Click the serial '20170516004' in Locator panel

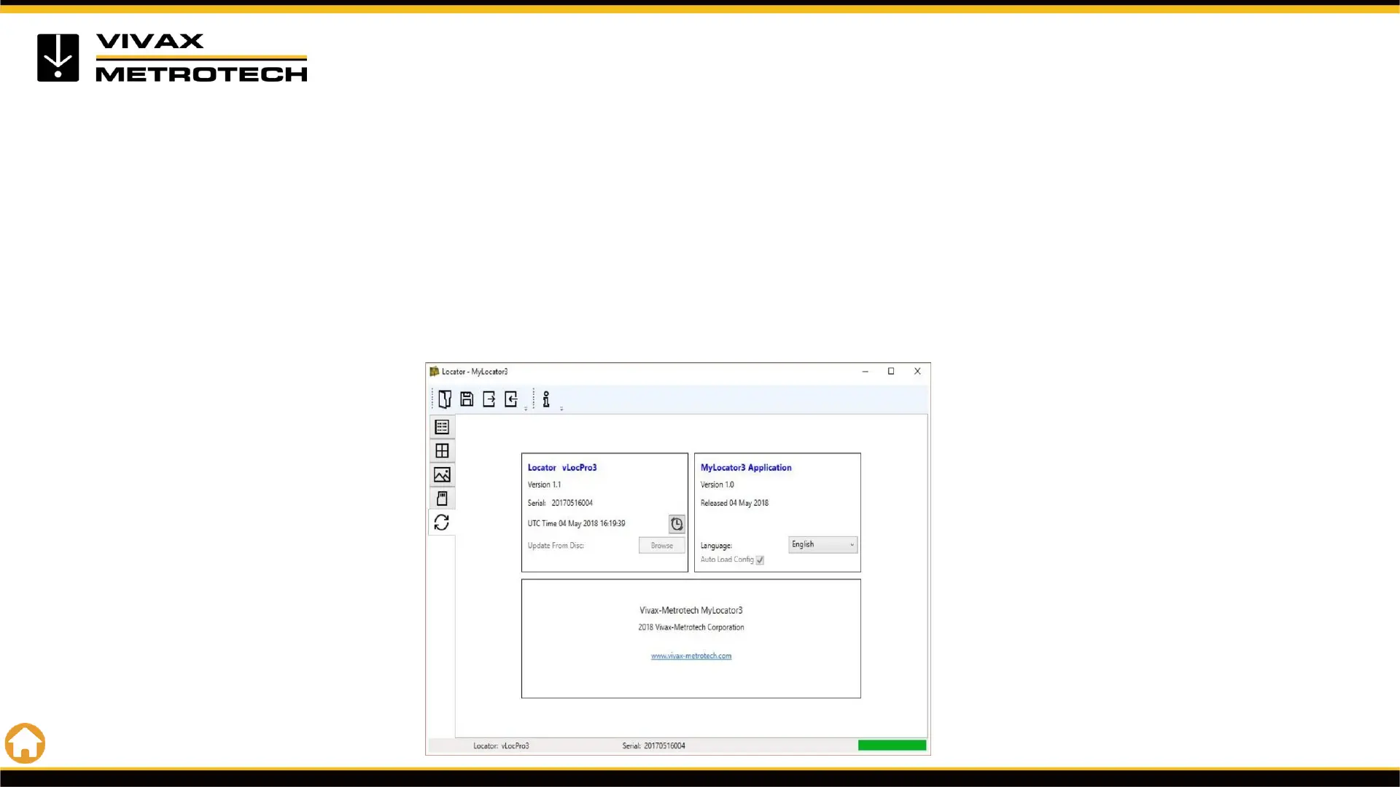572,504
